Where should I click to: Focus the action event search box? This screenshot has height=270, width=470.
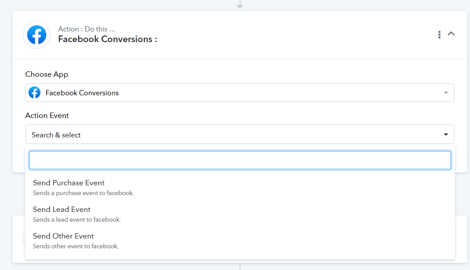tap(240, 160)
